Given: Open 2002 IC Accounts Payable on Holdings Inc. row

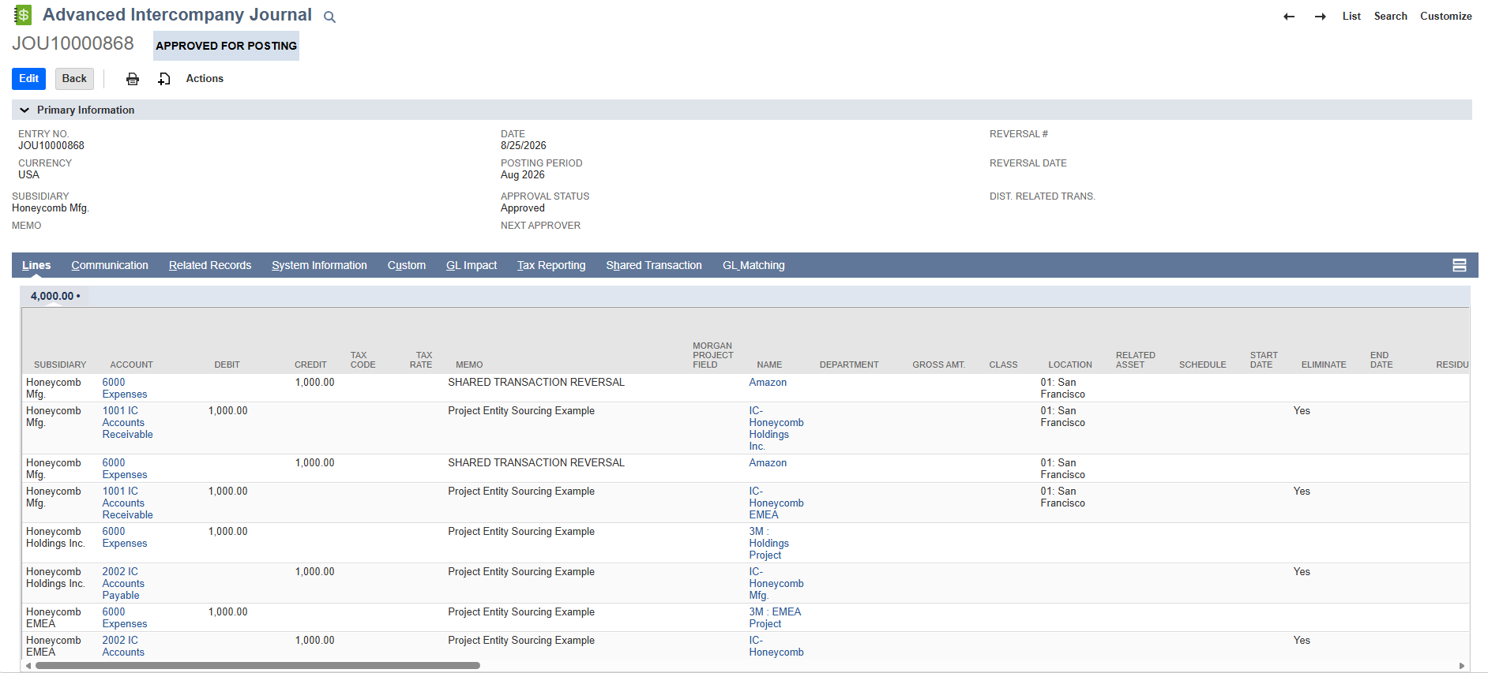Looking at the screenshot, I should [x=123, y=584].
